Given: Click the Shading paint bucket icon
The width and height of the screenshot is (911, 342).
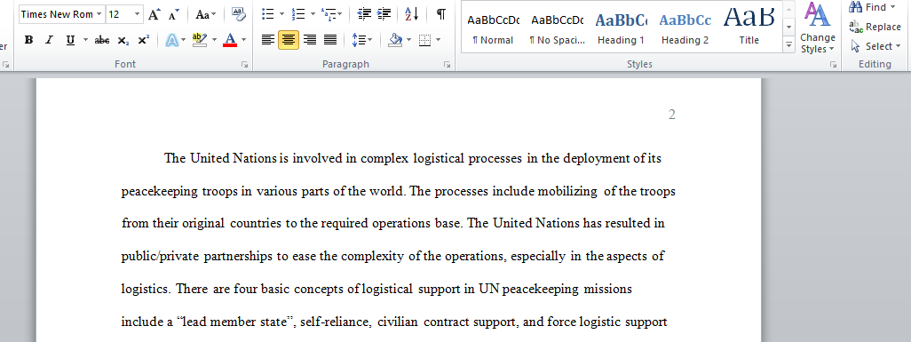Looking at the screenshot, I should tap(395, 40).
